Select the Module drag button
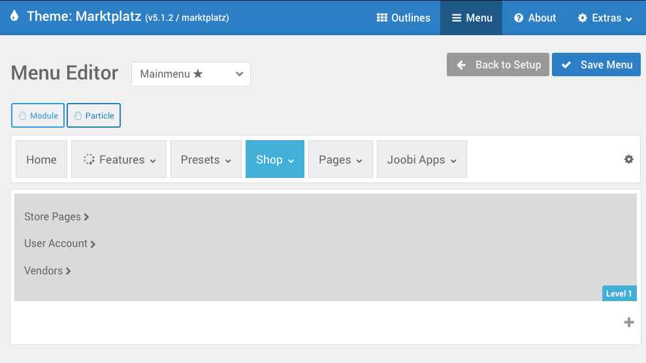646x363 pixels. point(38,115)
